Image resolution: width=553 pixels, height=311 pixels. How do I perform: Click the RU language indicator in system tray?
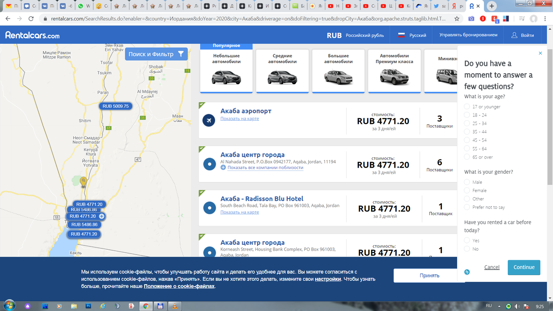tap(488, 306)
